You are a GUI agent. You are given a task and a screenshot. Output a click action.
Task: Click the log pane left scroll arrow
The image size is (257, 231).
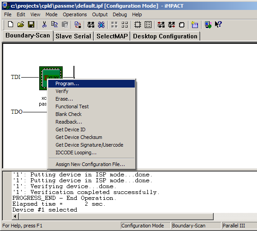[15, 217]
